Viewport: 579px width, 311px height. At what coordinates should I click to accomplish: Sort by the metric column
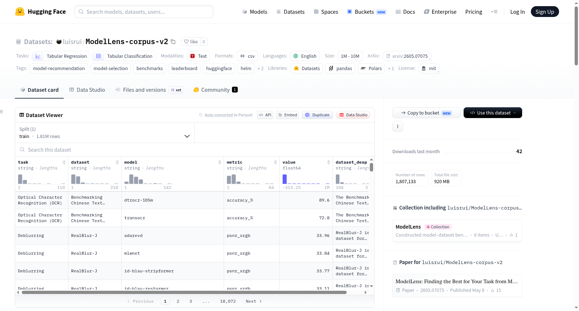click(x=275, y=162)
